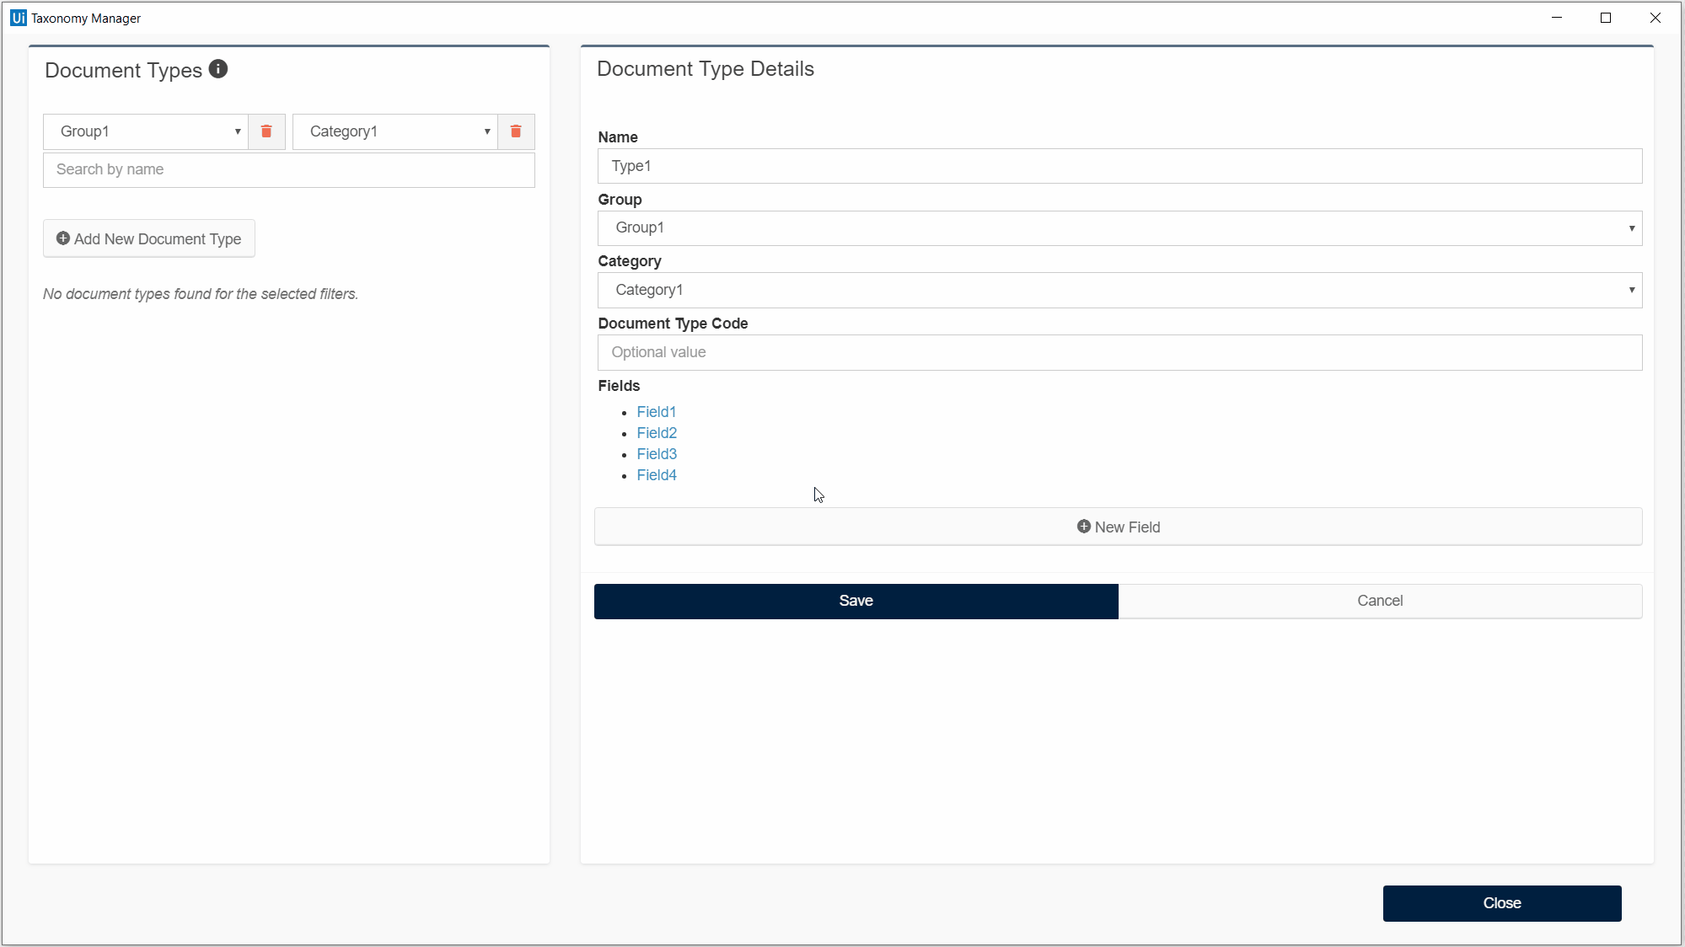
Task: Cancel document type editing
Action: click(x=1380, y=601)
